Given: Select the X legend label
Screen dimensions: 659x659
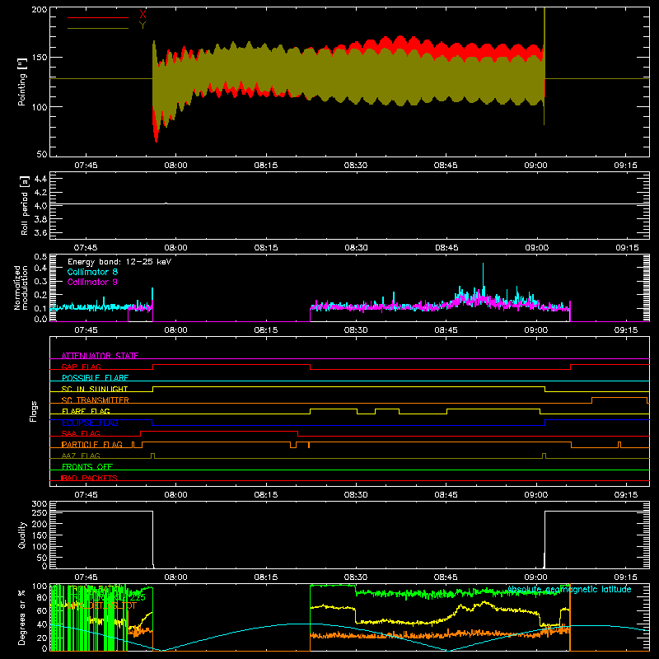Looking at the screenshot, I should 143,15.
